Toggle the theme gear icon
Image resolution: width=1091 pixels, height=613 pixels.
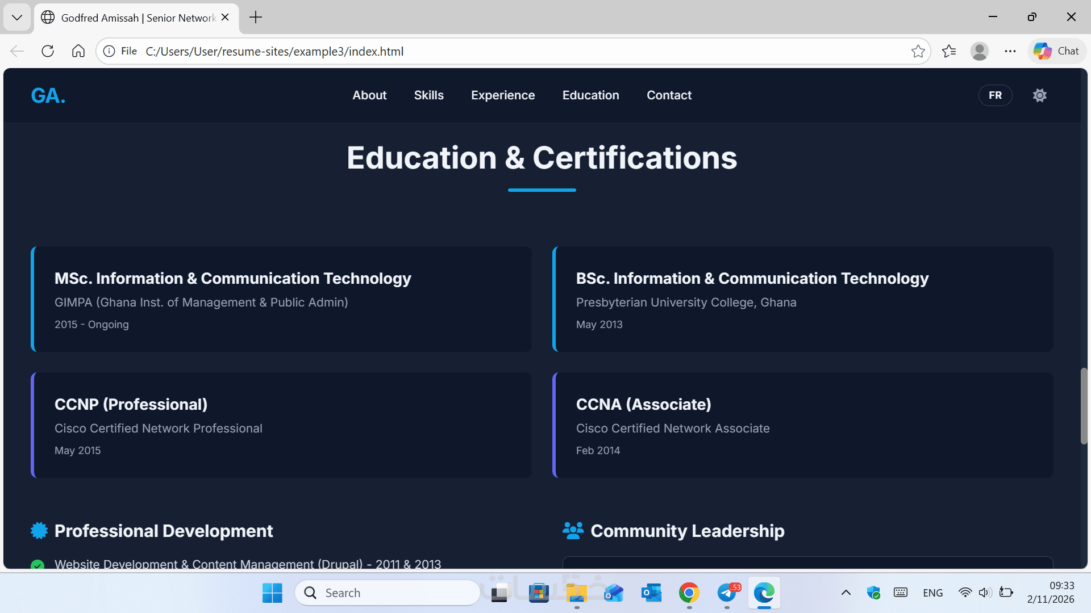pos(1039,95)
